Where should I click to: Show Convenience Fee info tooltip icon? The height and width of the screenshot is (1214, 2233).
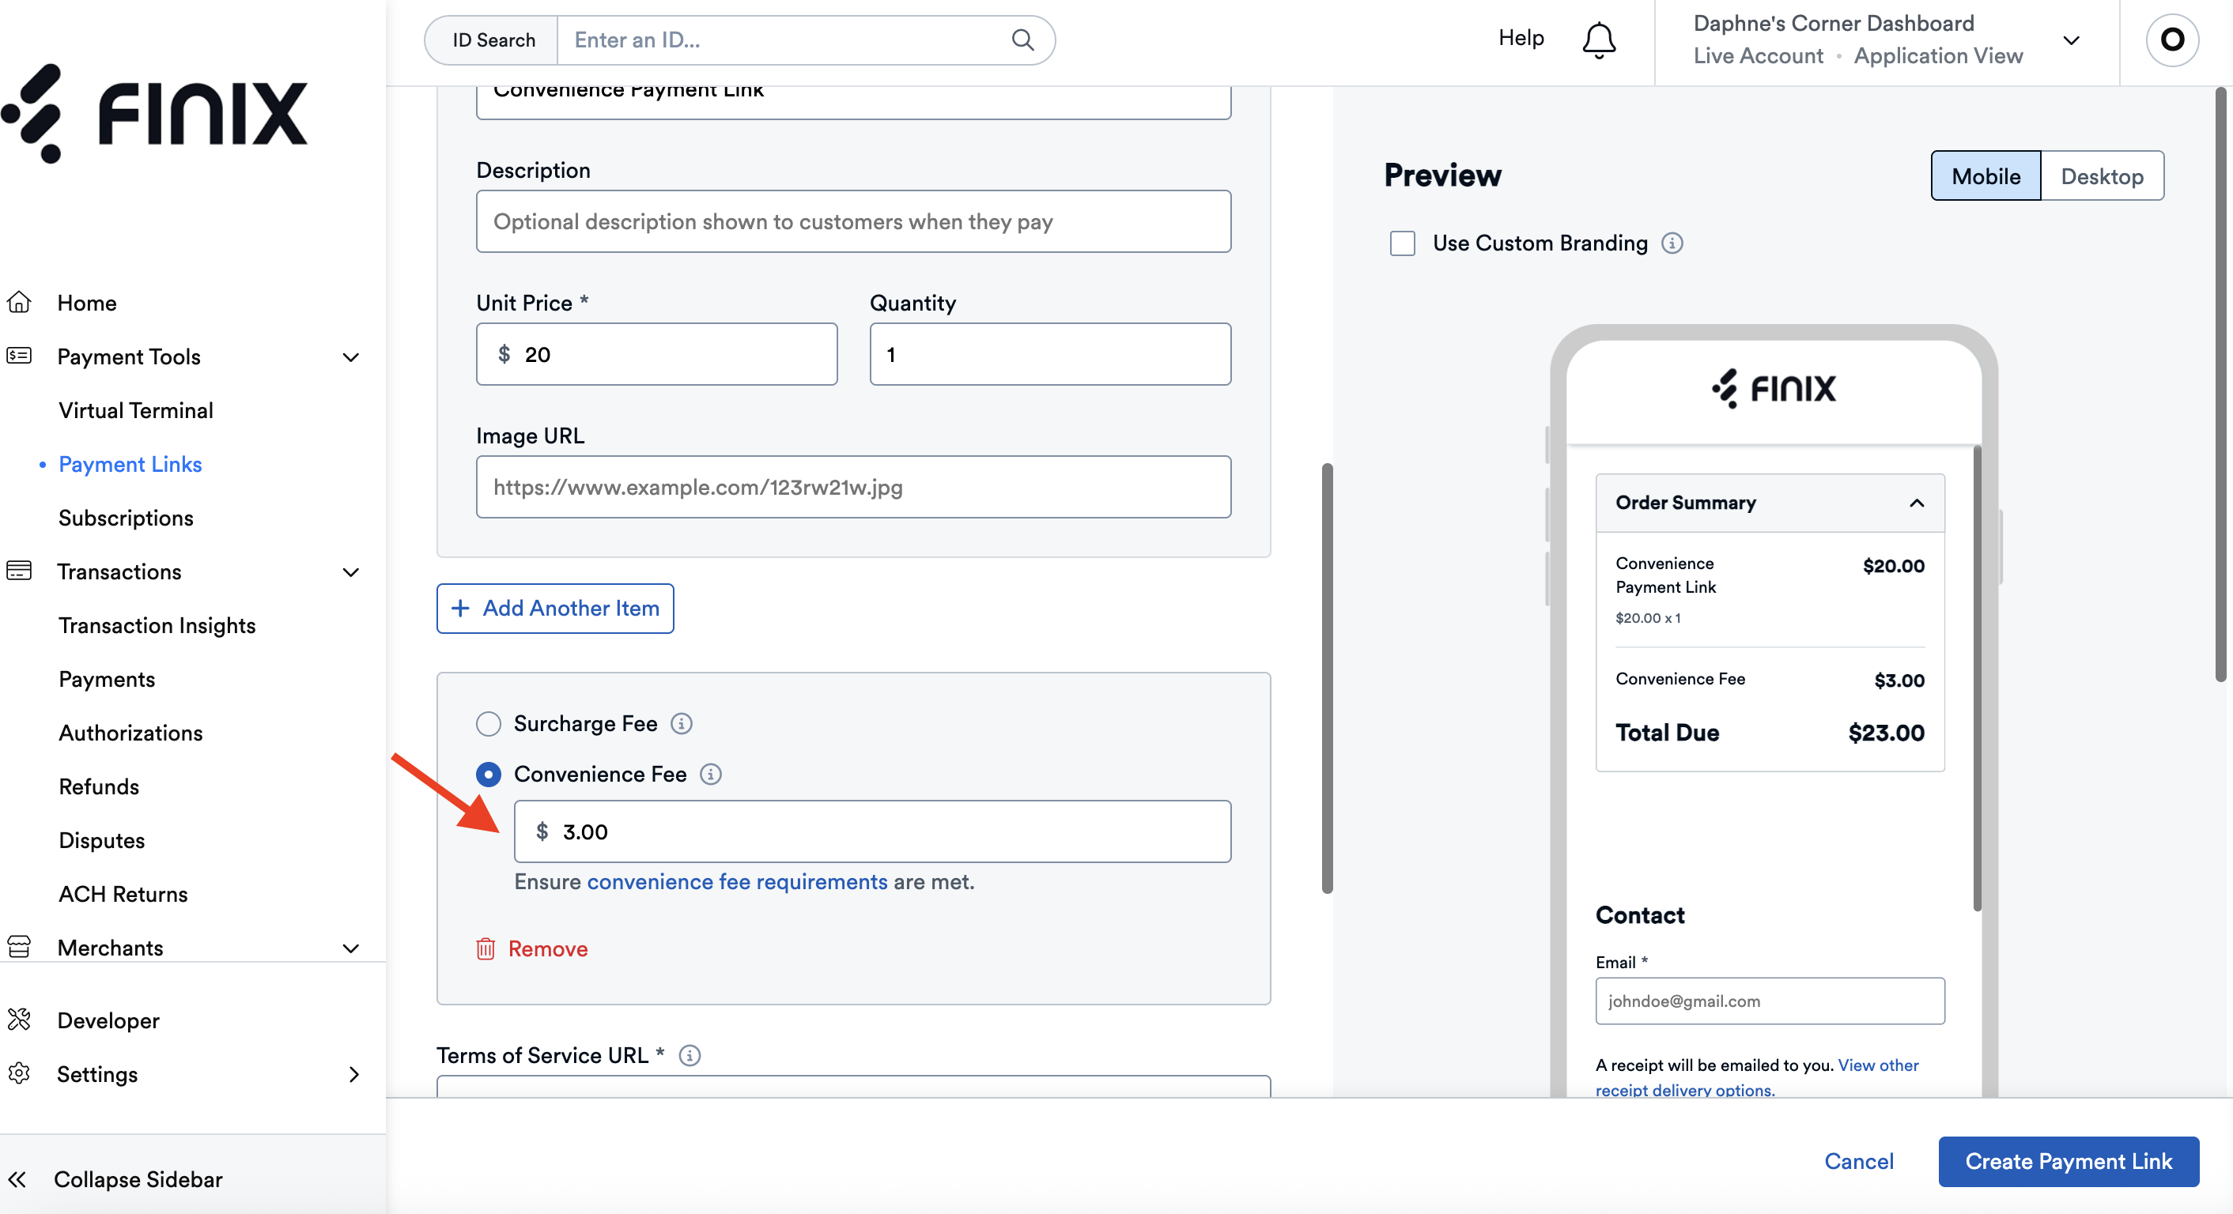tap(711, 774)
